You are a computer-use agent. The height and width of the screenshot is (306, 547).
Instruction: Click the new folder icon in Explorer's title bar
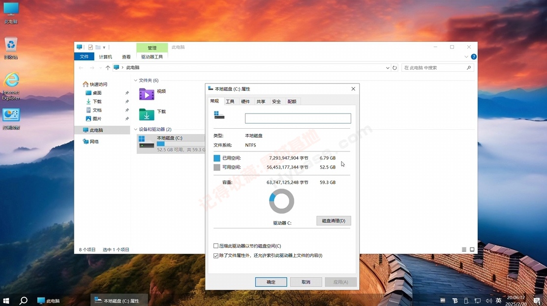98,47
